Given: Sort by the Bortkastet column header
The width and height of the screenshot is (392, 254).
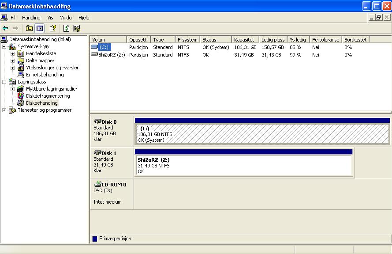Looking at the screenshot, I should point(355,40).
